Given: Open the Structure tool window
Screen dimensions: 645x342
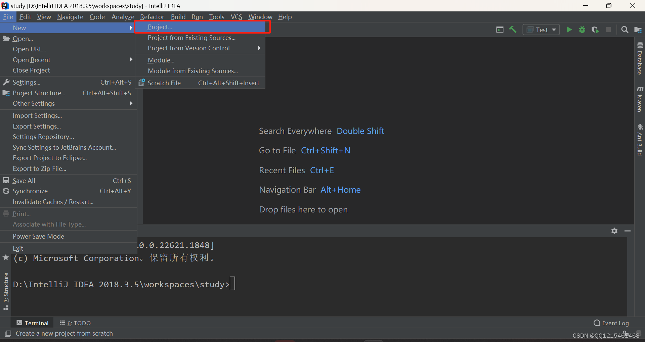Looking at the screenshot, I should tap(6, 291).
